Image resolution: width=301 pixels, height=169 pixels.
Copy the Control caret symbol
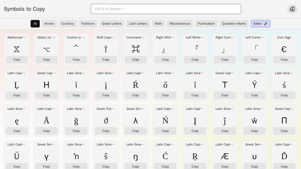[x=76, y=59]
